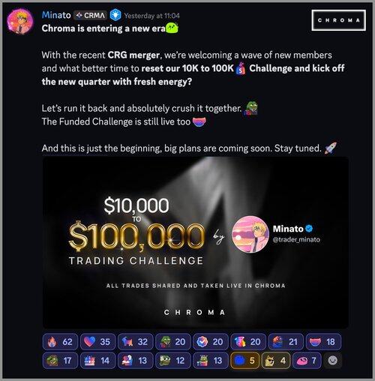Click the reaction with count 21
The width and height of the screenshot is (375, 381).
[286, 341]
